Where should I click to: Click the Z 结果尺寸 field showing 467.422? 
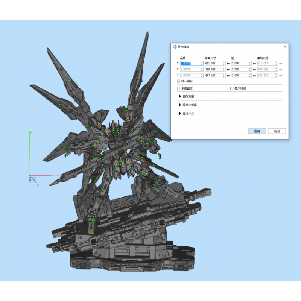(215, 76)
